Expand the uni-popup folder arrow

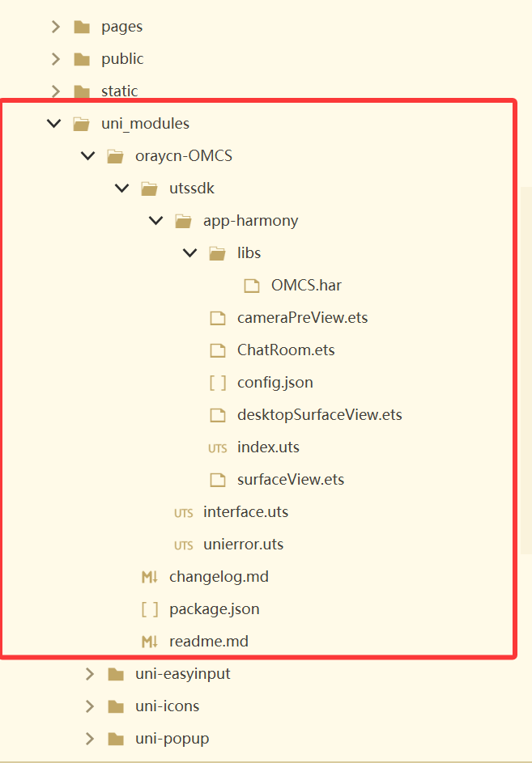click(x=90, y=739)
